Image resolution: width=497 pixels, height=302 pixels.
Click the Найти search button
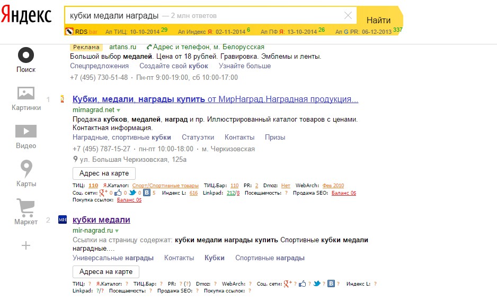tap(378, 20)
